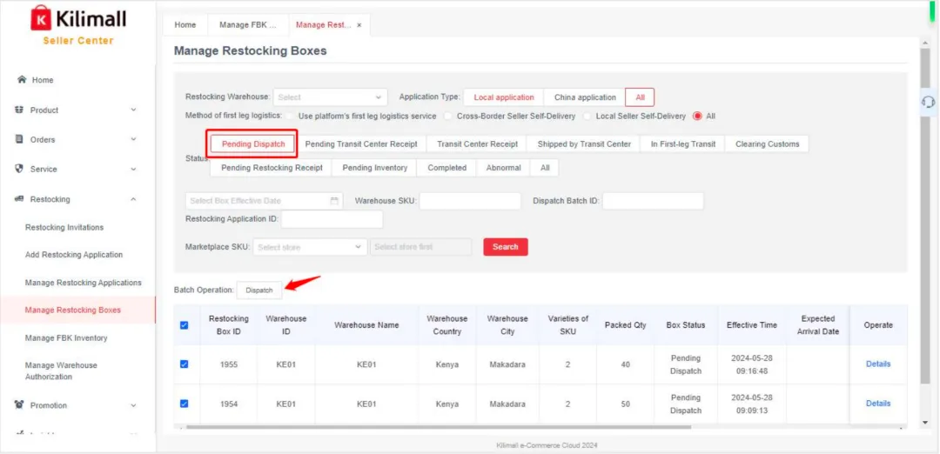The width and height of the screenshot is (940, 454).
Task: Click the Kilimall logo icon
Action: [41, 18]
